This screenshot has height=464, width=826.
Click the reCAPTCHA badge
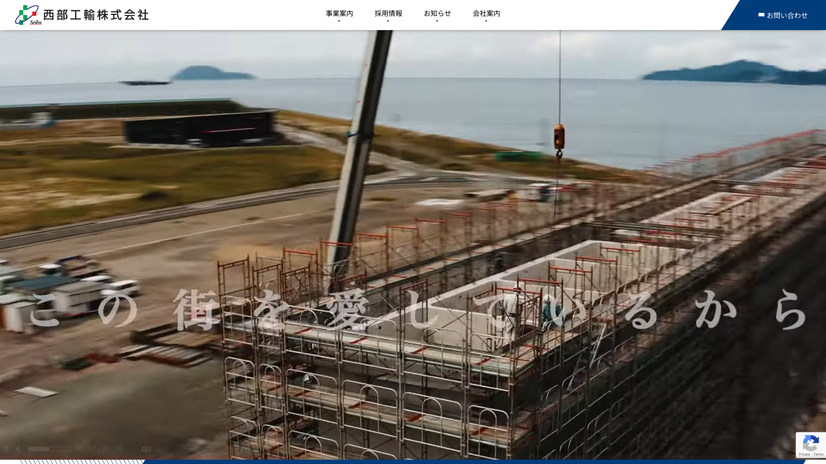click(x=811, y=445)
